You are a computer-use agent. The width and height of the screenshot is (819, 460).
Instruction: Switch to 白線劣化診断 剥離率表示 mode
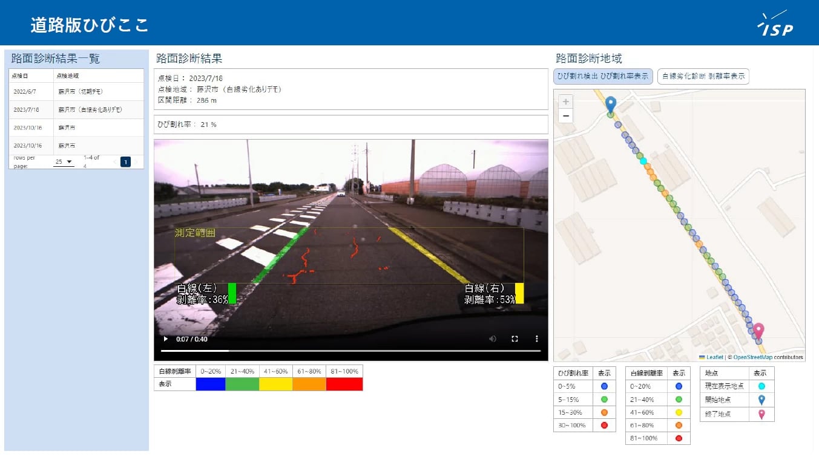[703, 77]
